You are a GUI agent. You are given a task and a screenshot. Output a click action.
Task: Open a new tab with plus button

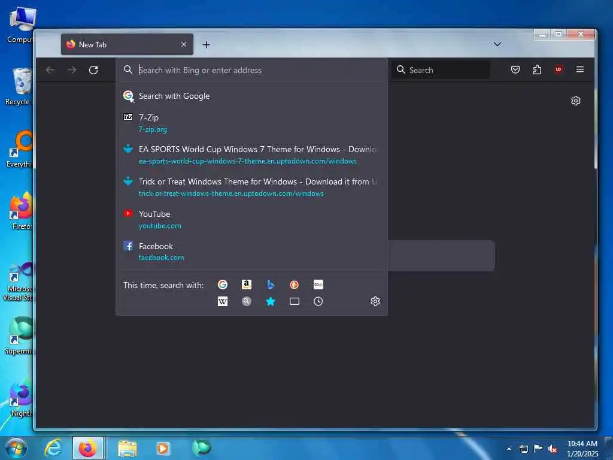click(x=206, y=44)
